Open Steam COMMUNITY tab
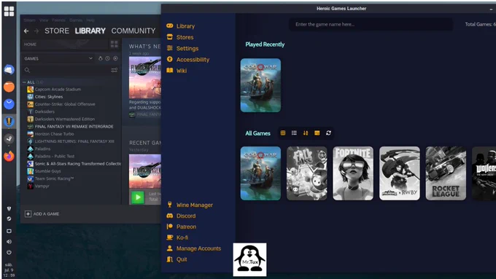This screenshot has width=496, height=279. pyautogui.click(x=133, y=31)
